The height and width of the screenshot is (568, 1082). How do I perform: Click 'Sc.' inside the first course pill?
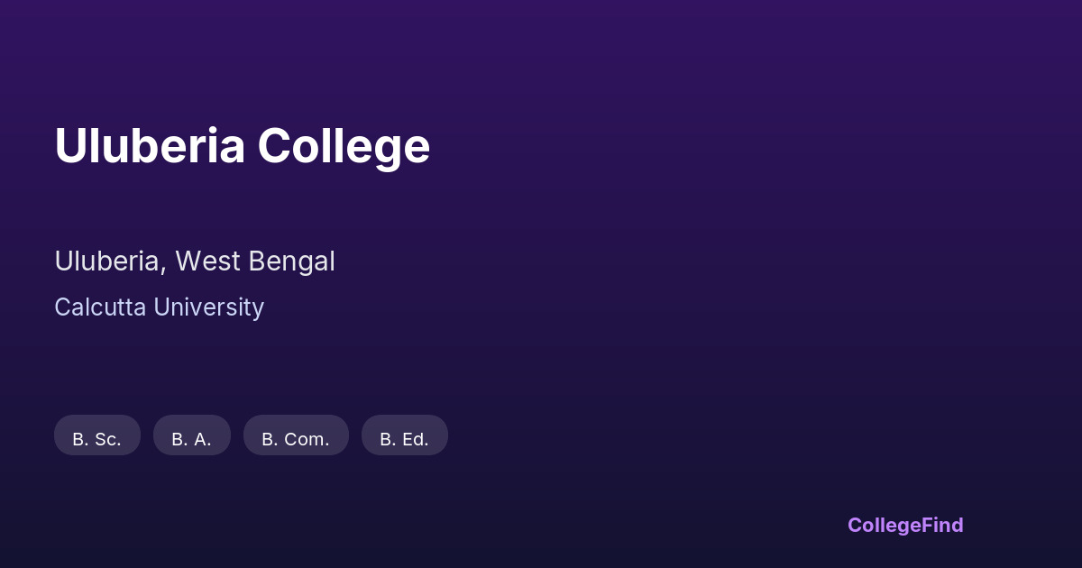coord(107,439)
